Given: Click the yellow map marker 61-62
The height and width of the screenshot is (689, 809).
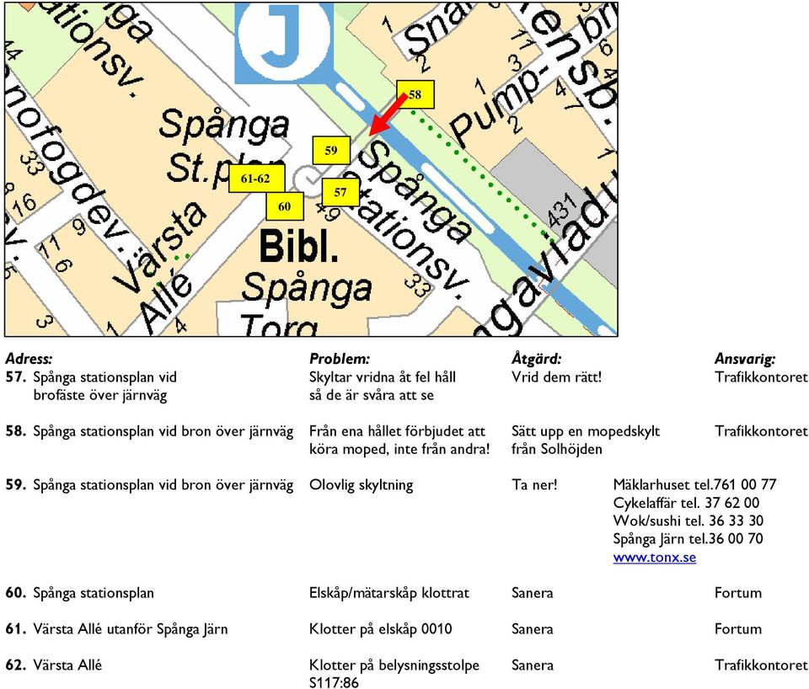Looking at the screenshot, I should [257, 179].
